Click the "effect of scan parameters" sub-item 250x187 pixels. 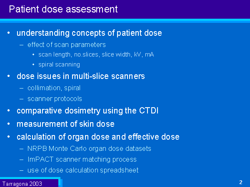(x=67, y=44)
